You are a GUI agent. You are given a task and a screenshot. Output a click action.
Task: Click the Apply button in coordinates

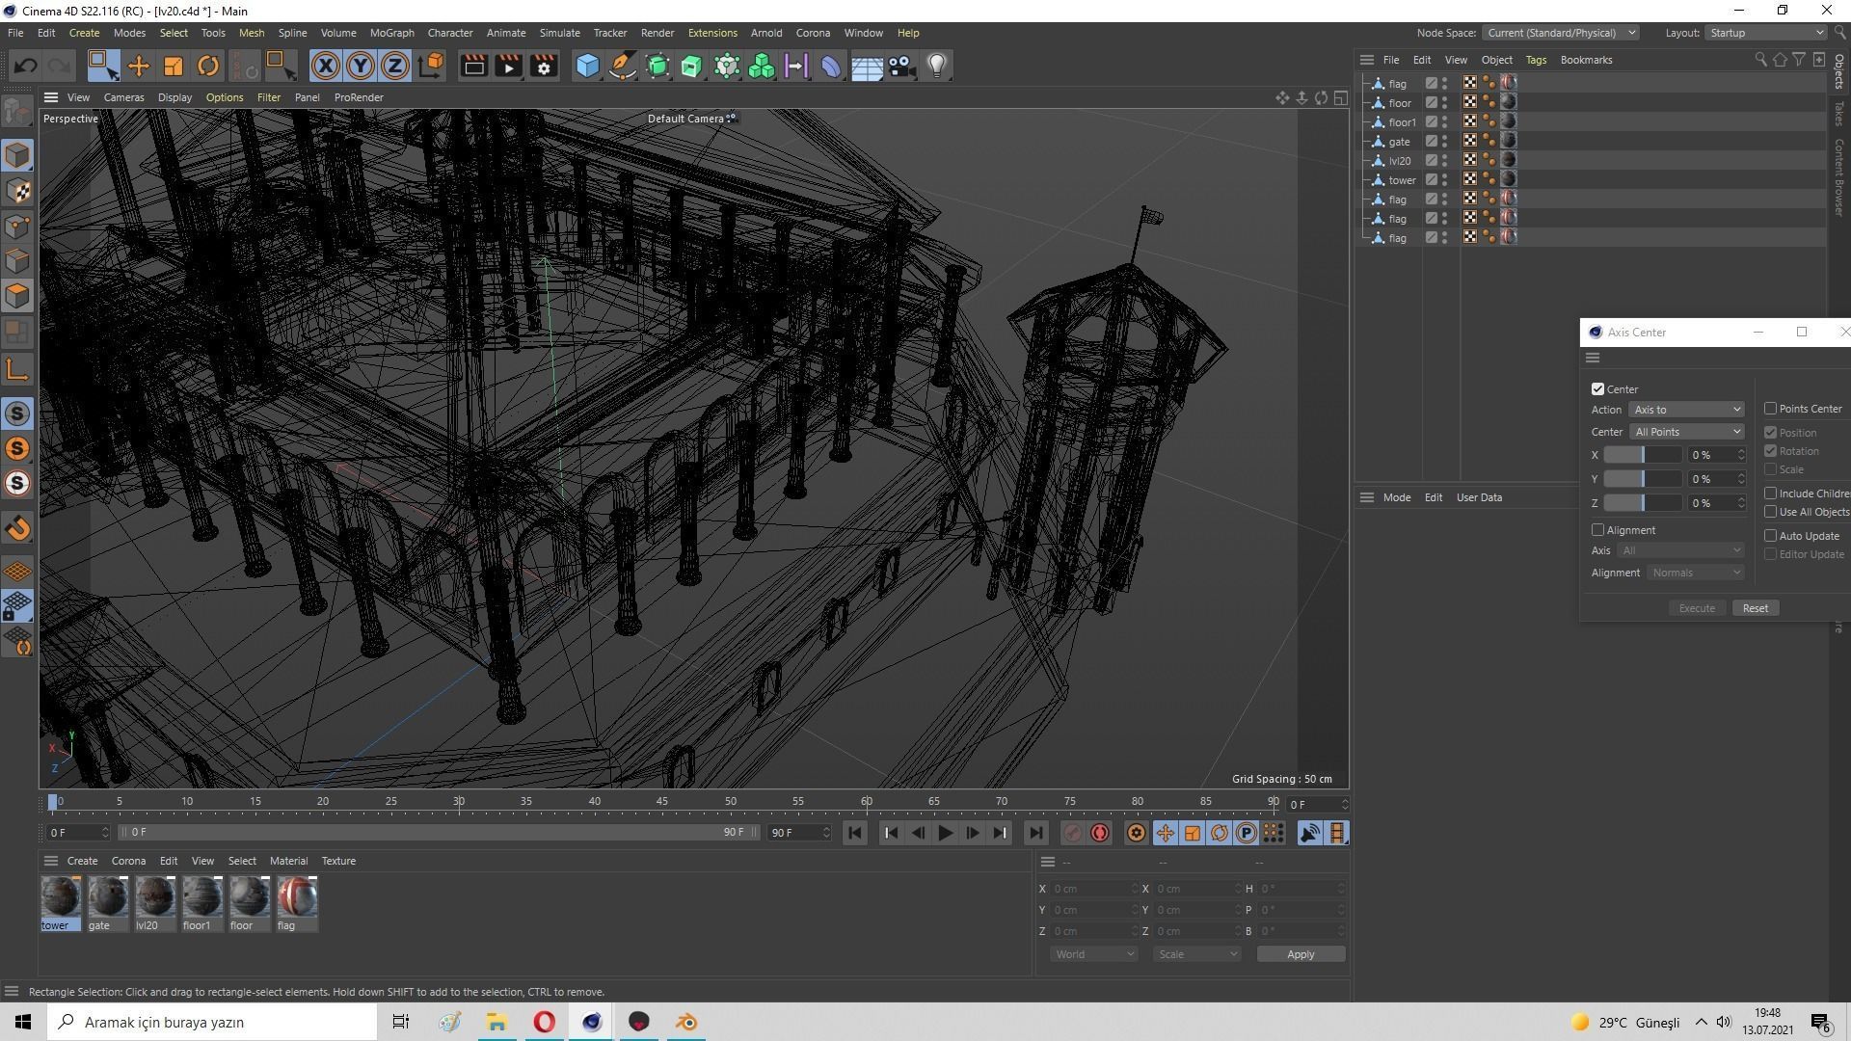[x=1301, y=954]
